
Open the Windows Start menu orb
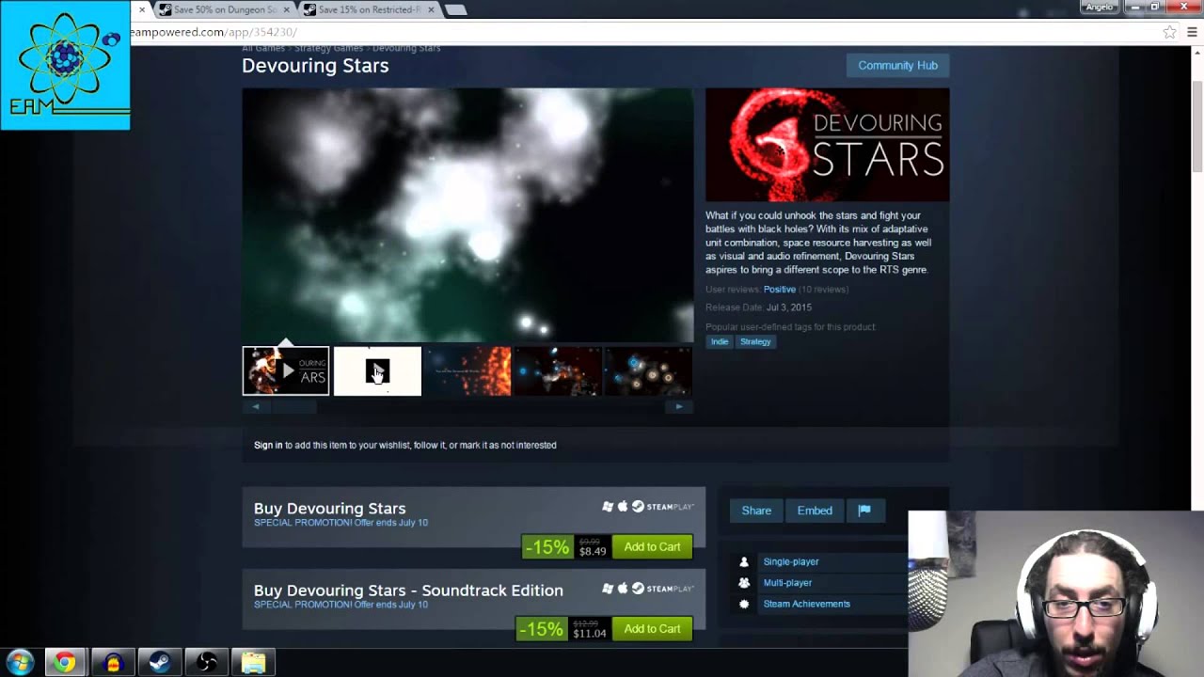click(x=19, y=662)
